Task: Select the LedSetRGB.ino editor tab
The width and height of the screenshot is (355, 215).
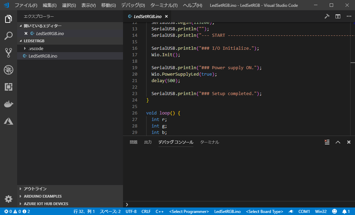Action: (148, 16)
